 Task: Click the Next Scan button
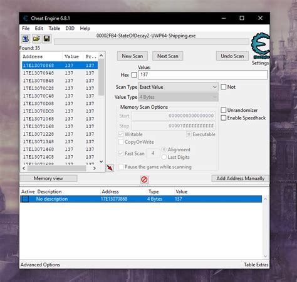click(168, 56)
